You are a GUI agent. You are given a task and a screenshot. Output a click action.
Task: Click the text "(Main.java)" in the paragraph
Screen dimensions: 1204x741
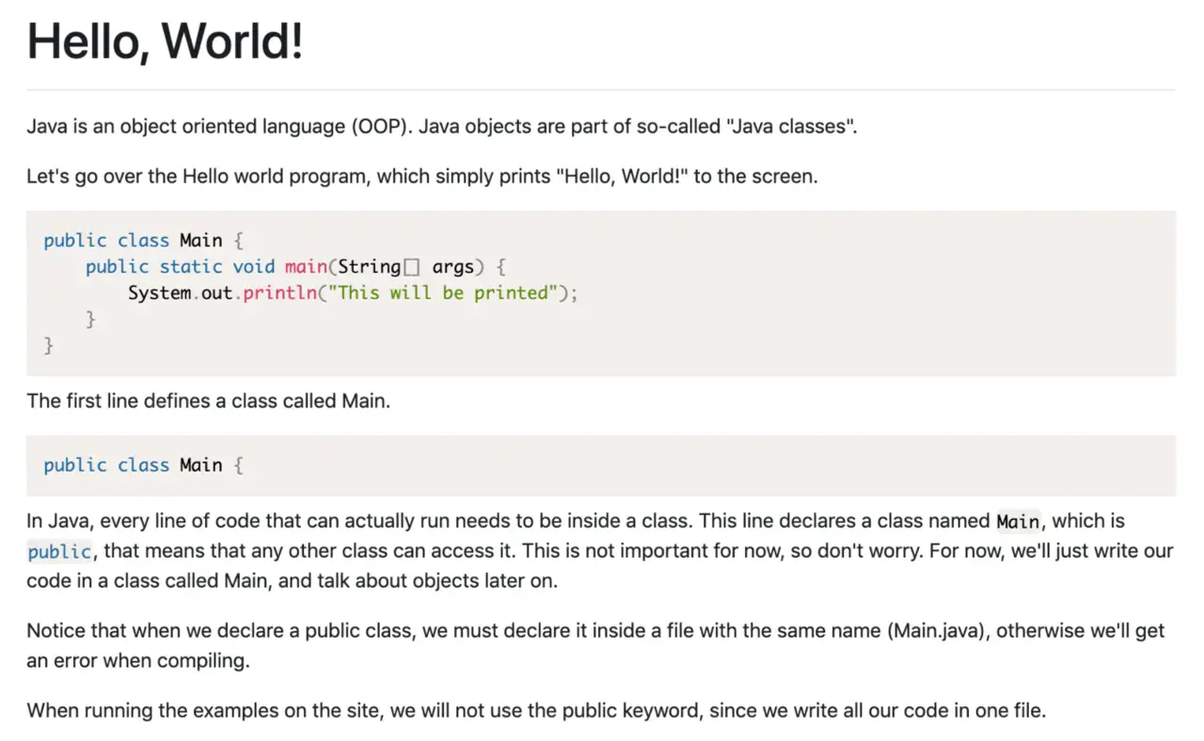click(x=937, y=631)
